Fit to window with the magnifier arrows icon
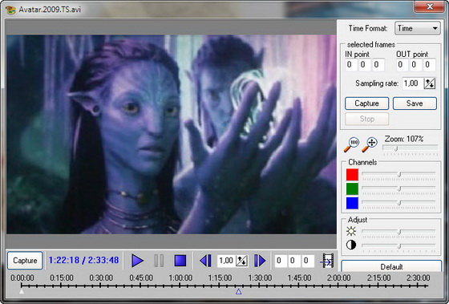The width and height of the screenshot is (449, 304). click(370, 144)
